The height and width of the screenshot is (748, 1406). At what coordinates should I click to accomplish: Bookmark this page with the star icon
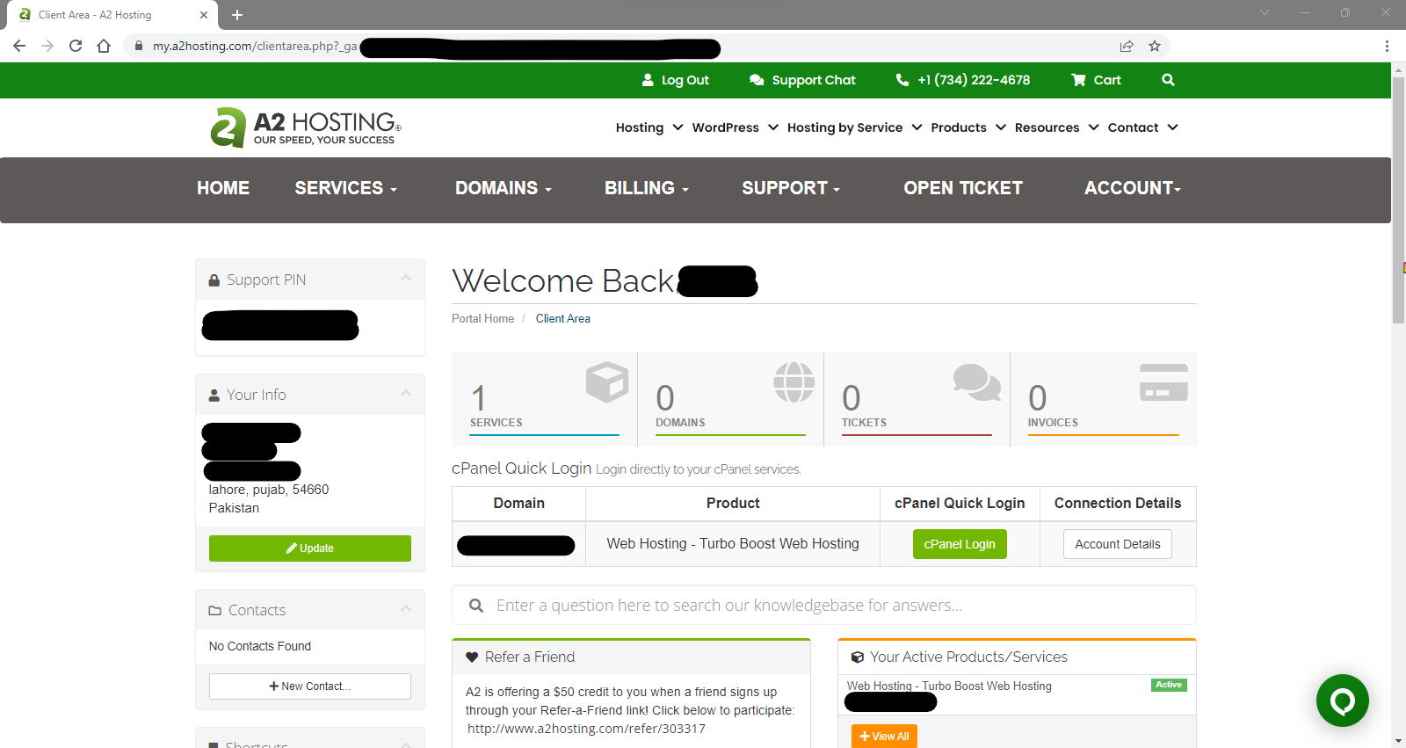[1155, 46]
